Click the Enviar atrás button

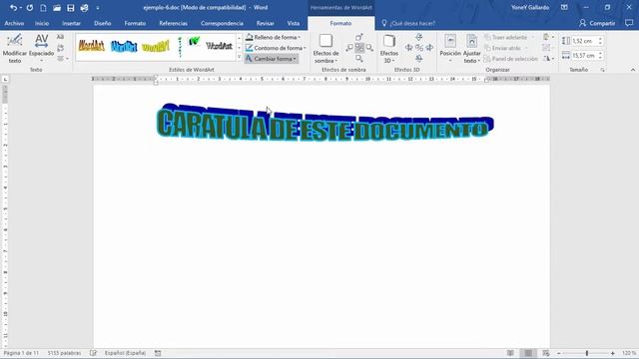coord(503,48)
